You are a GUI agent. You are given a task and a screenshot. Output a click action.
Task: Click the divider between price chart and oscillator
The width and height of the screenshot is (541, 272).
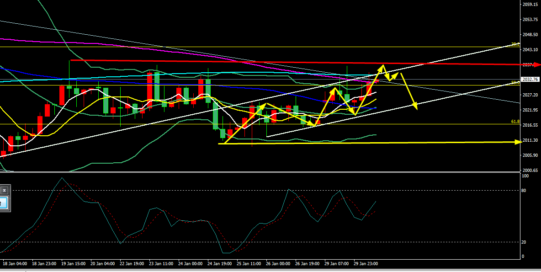260,172
